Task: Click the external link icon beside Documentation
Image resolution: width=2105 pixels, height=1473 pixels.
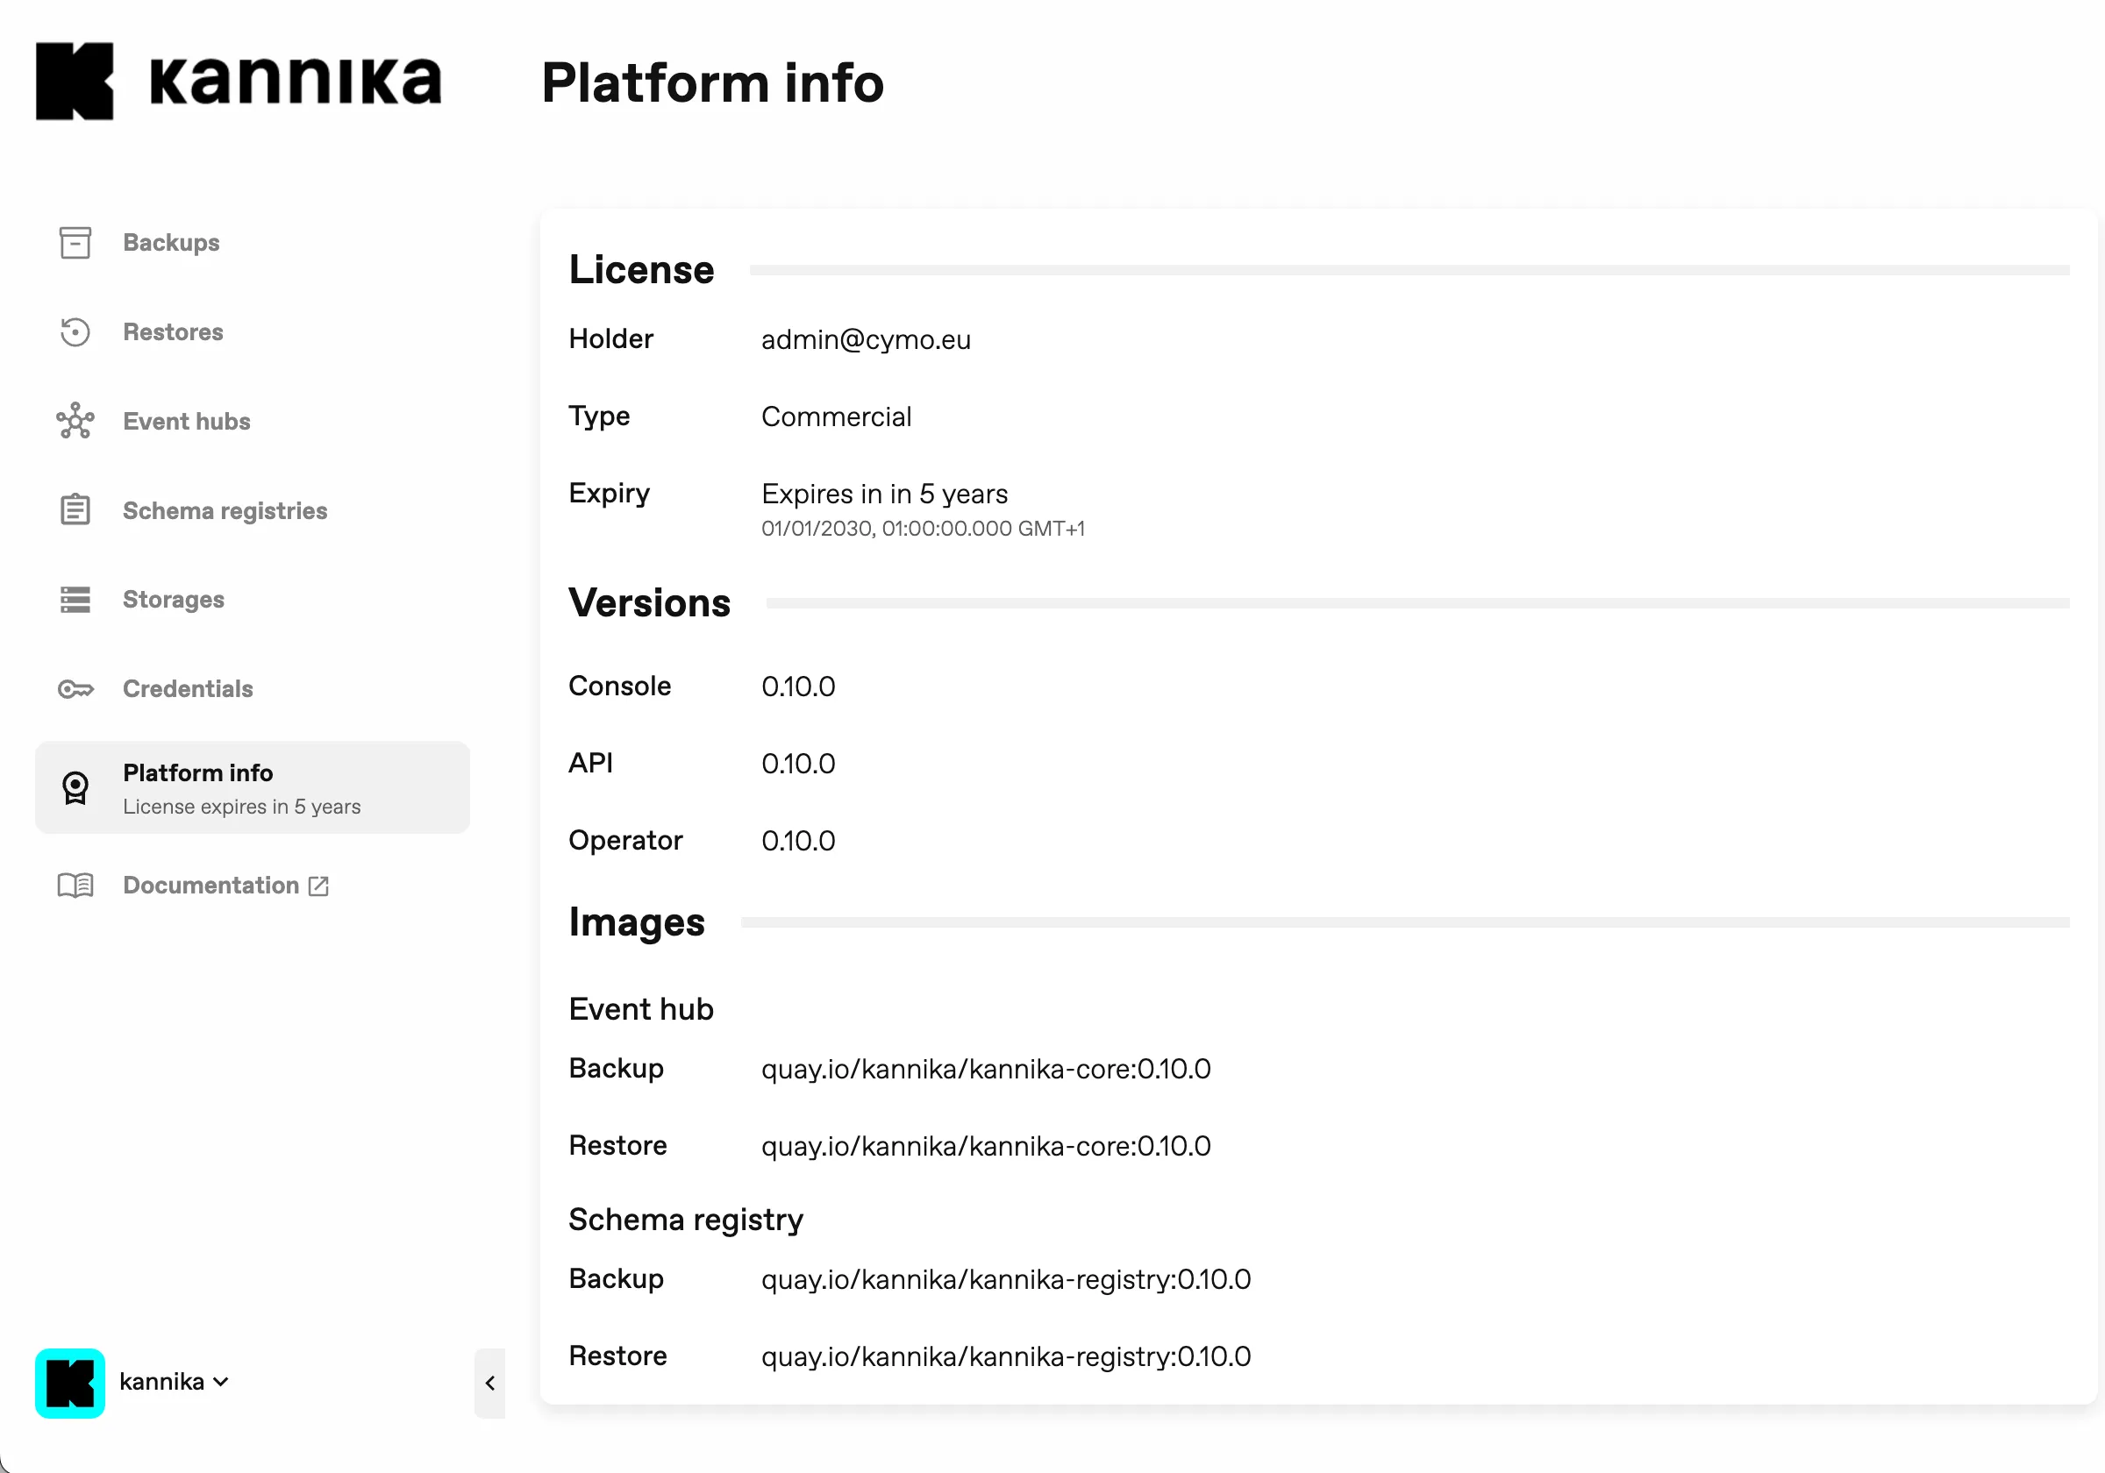Action: [x=318, y=886]
